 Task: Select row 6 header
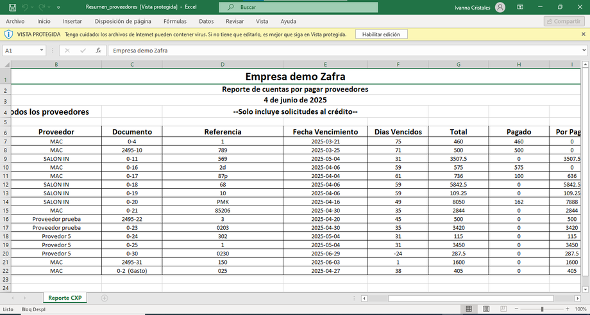tap(5, 132)
